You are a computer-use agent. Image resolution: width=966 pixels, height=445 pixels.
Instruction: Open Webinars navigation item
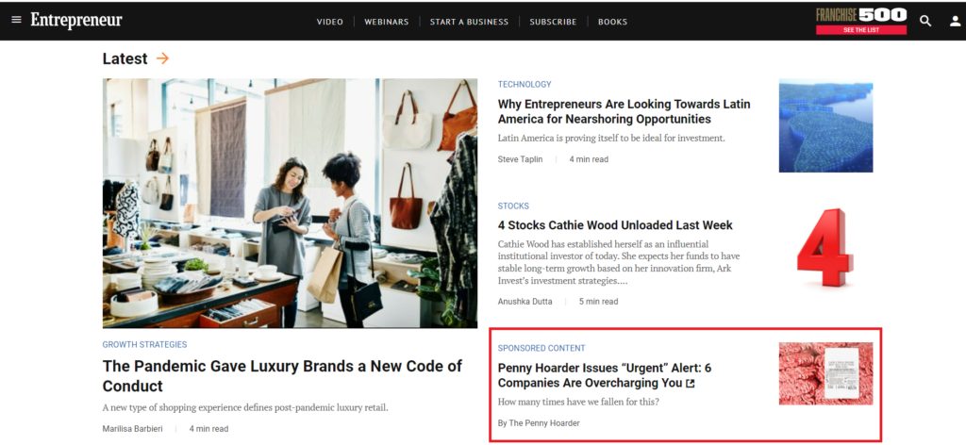pyautogui.click(x=386, y=22)
